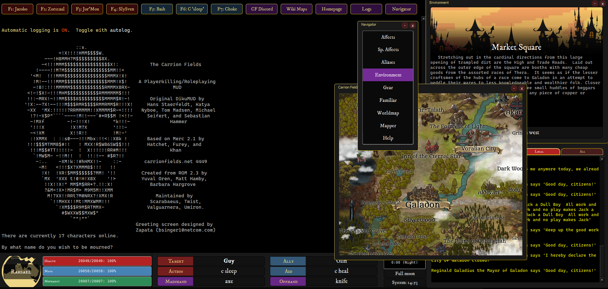Minimize the Navigator window
608x289 pixels.
[405, 26]
